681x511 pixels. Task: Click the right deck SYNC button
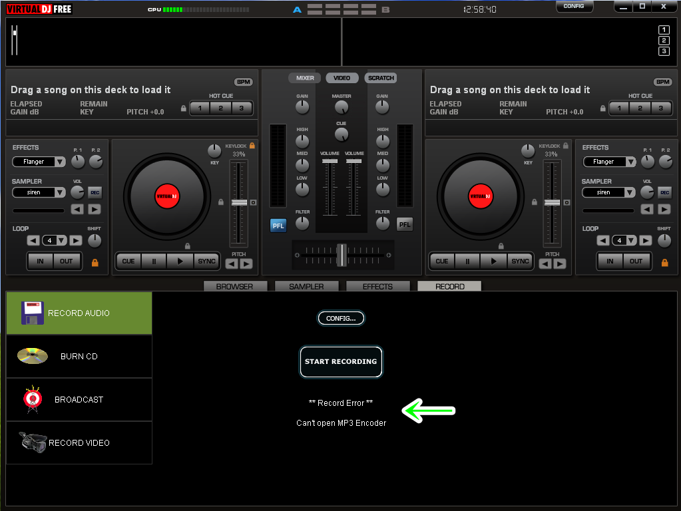520,261
